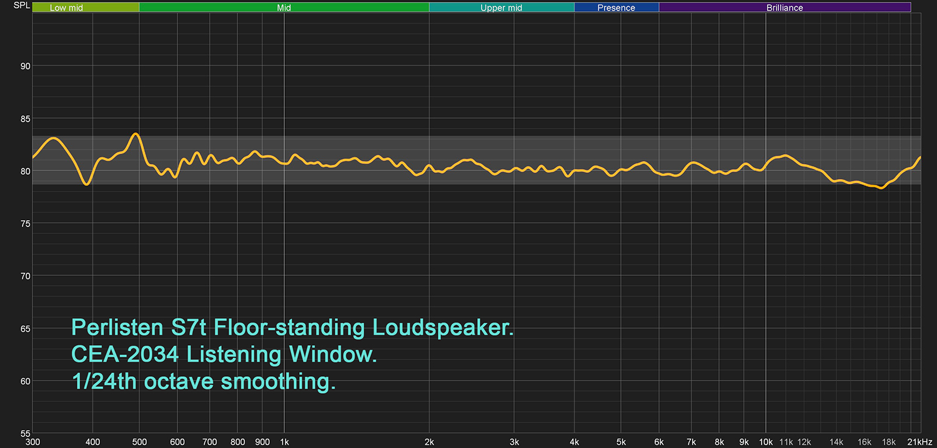Choose the Brilliance band header
The width and height of the screenshot is (937, 448).
click(785, 8)
